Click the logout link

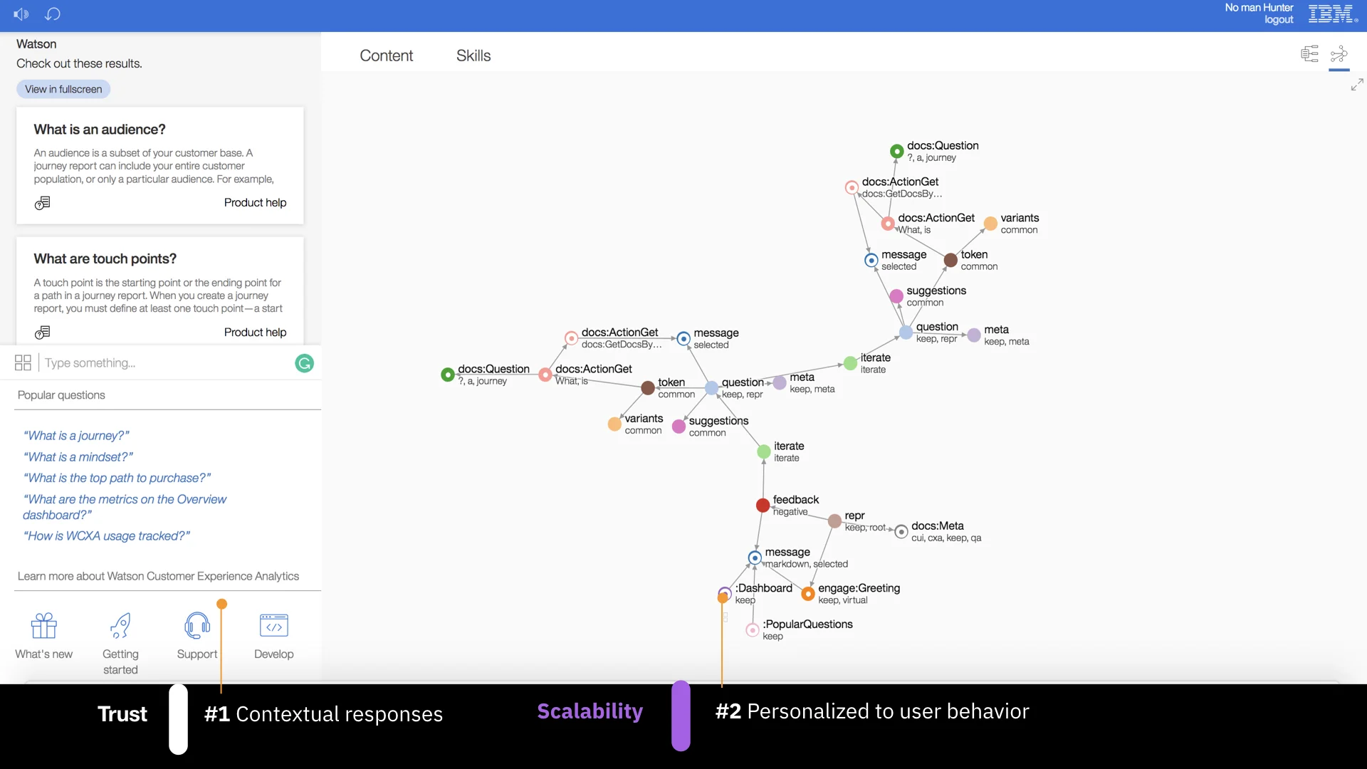click(1279, 20)
